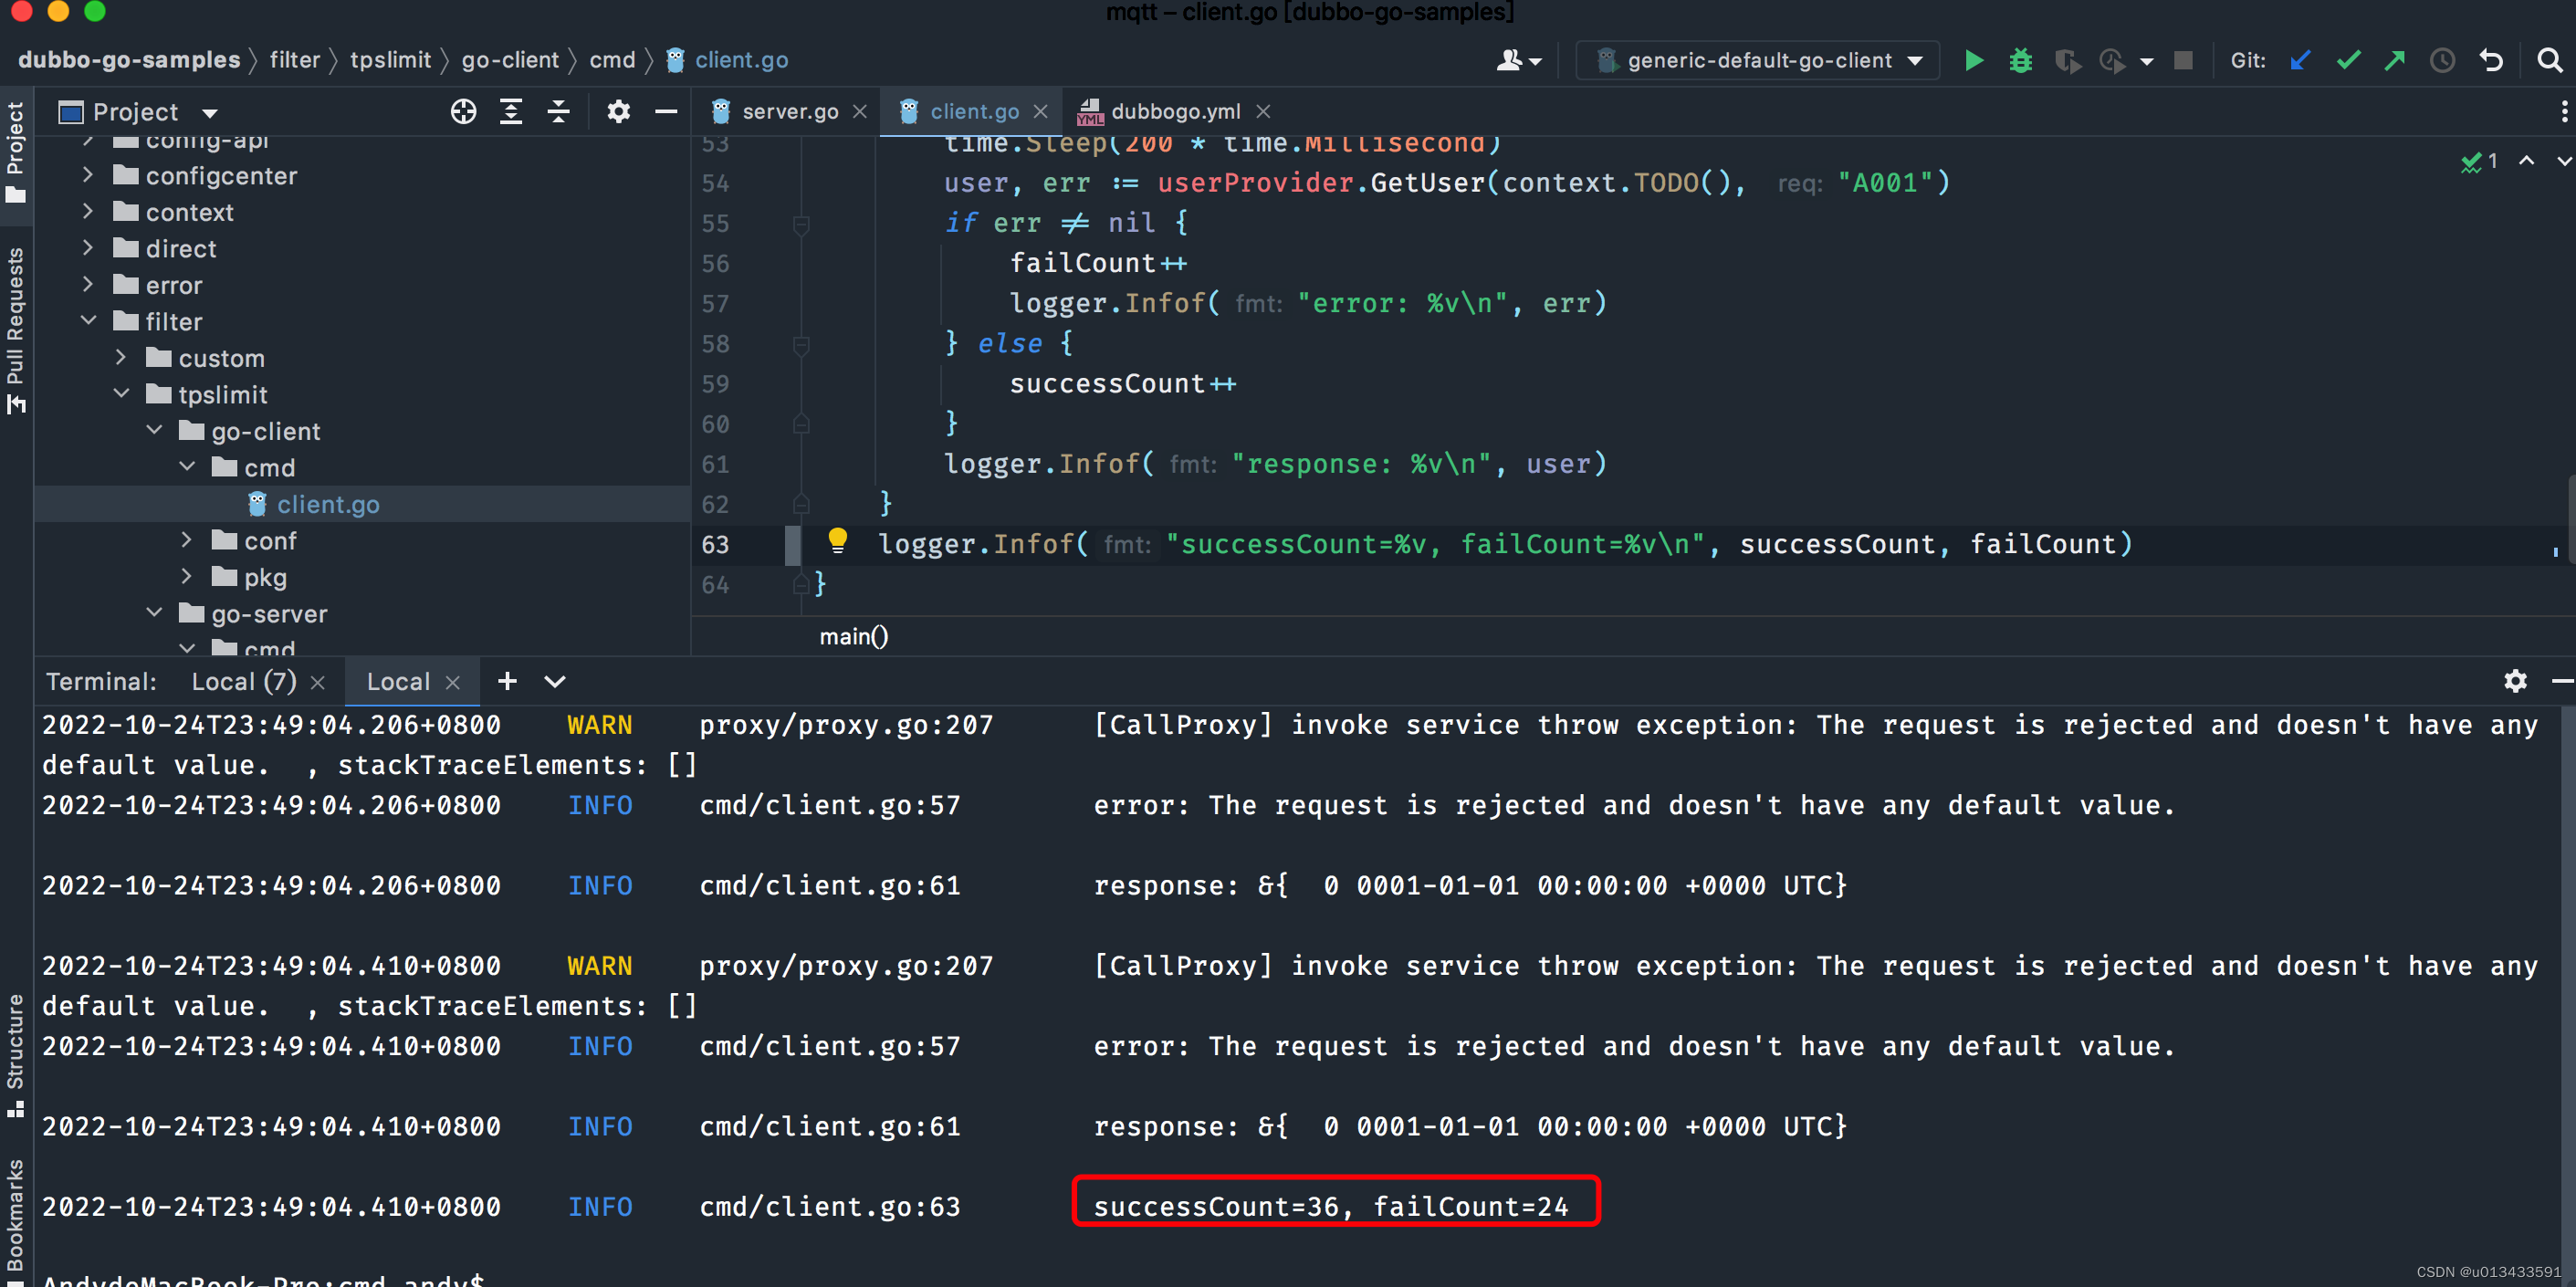Collapse the tpslimit folder
Image resolution: width=2576 pixels, height=1287 pixels.
pyautogui.click(x=121, y=394)
